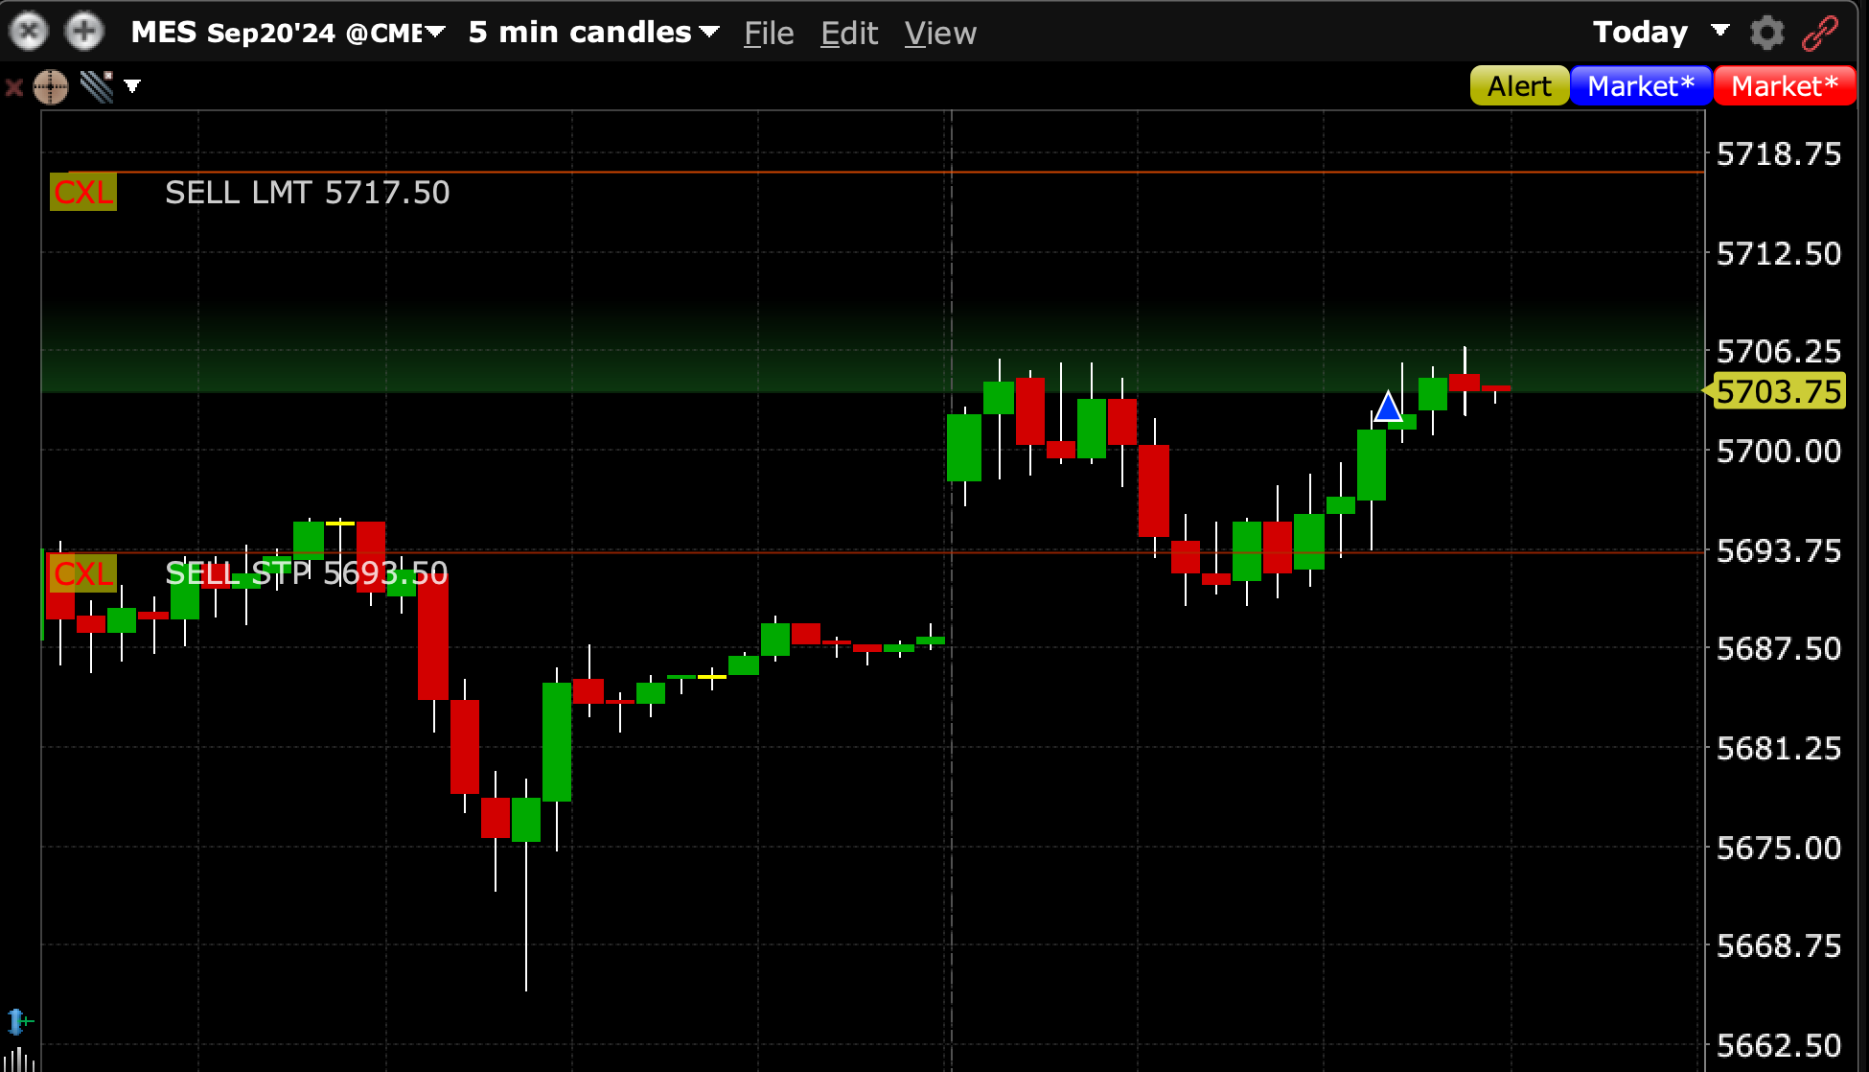Click the 5718.75 price axis label

point(1779,153)
